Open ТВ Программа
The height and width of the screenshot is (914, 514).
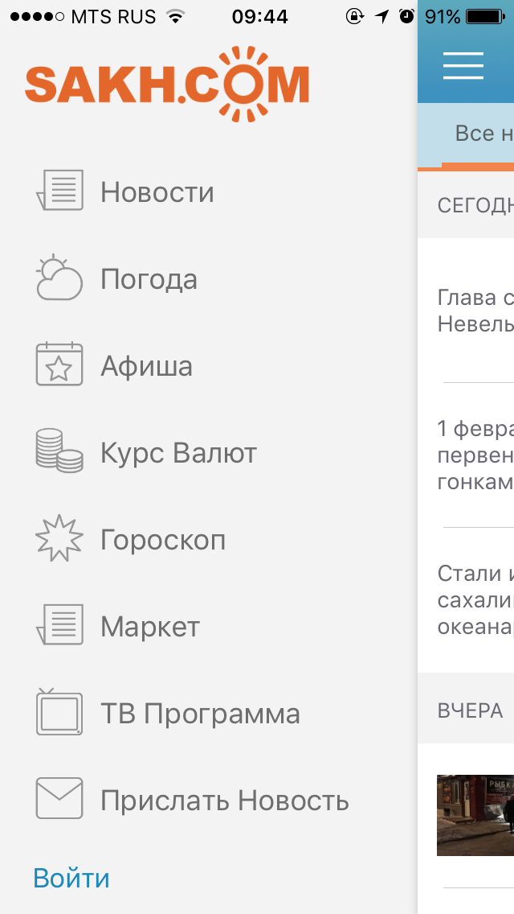coord(200,714)
